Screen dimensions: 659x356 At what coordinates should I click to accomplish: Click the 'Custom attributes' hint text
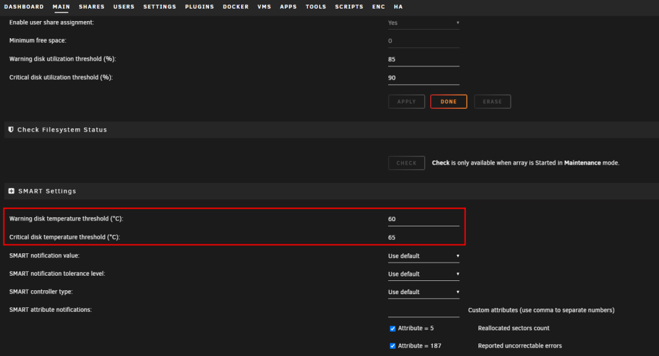pos(541,310)
